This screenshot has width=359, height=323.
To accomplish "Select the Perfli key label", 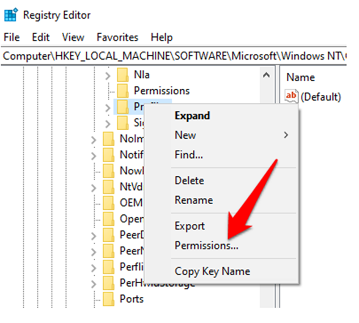I will (x=132, y=267).
